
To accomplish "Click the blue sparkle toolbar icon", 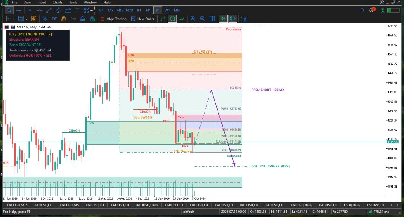I will 45,19.
